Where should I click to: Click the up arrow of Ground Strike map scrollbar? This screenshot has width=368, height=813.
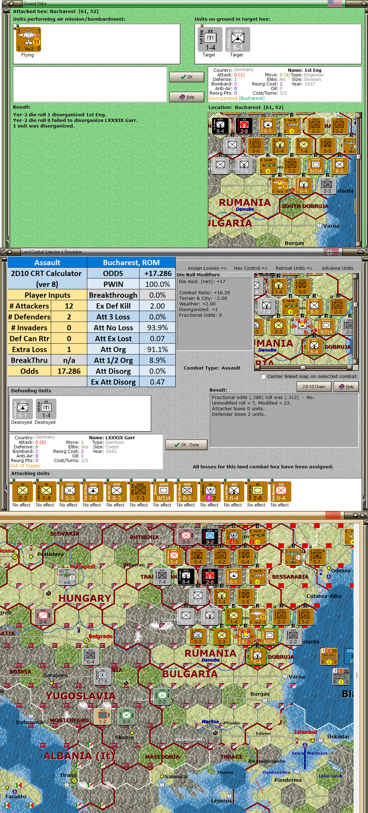358,115
